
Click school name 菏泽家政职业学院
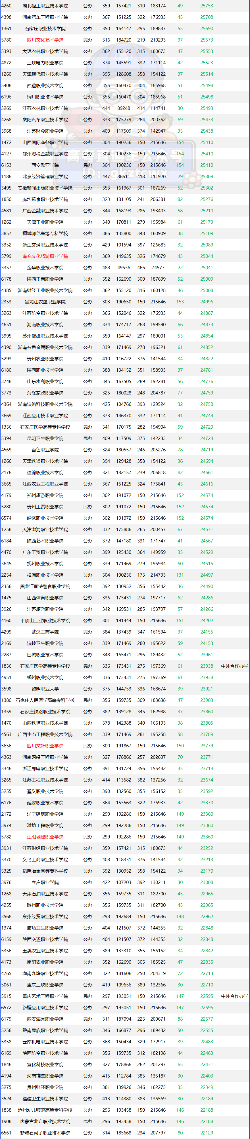[45, 393]
